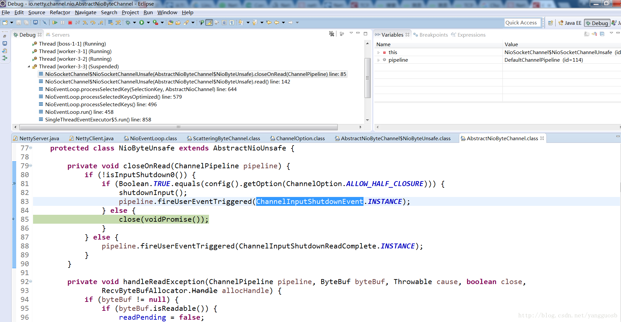Click the Quick Access search field

click(522, 22)
